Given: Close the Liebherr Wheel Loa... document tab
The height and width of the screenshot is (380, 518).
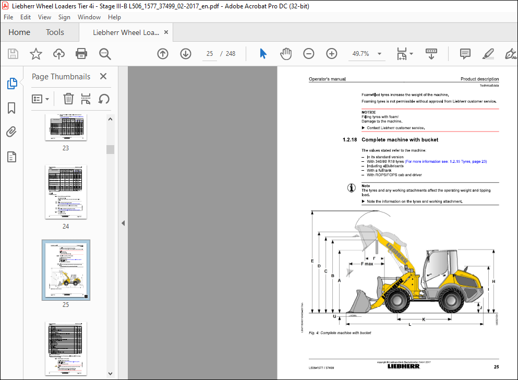Looking at the screenshot, I should tap(166, 32).
